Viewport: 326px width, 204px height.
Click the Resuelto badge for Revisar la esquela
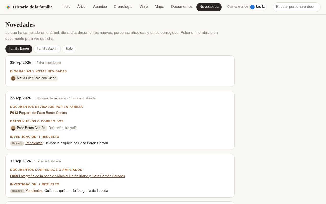(x=17, y=143)
